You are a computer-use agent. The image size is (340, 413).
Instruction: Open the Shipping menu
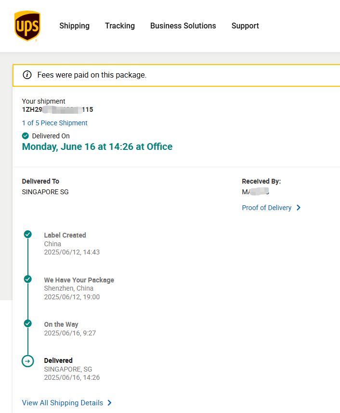(74, 26)
